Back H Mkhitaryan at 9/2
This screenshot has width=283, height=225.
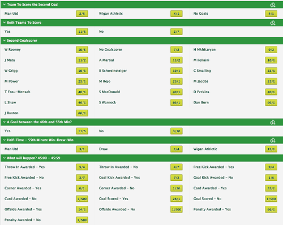(271, 50)
